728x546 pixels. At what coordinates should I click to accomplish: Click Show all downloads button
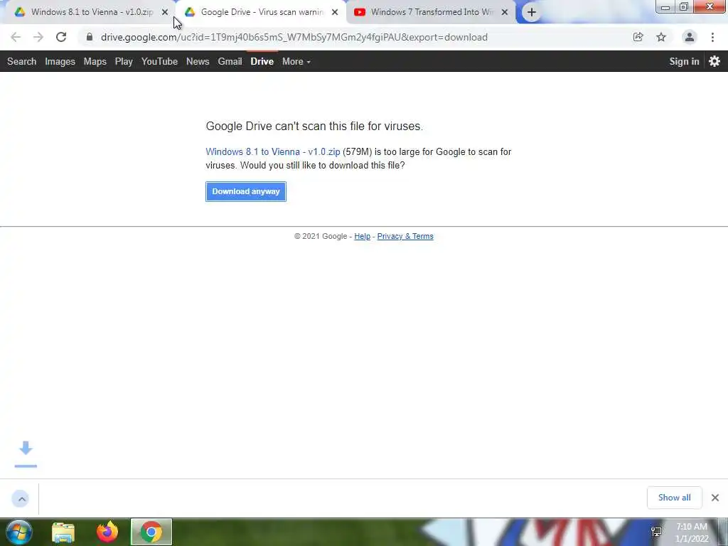coord(675,498)
